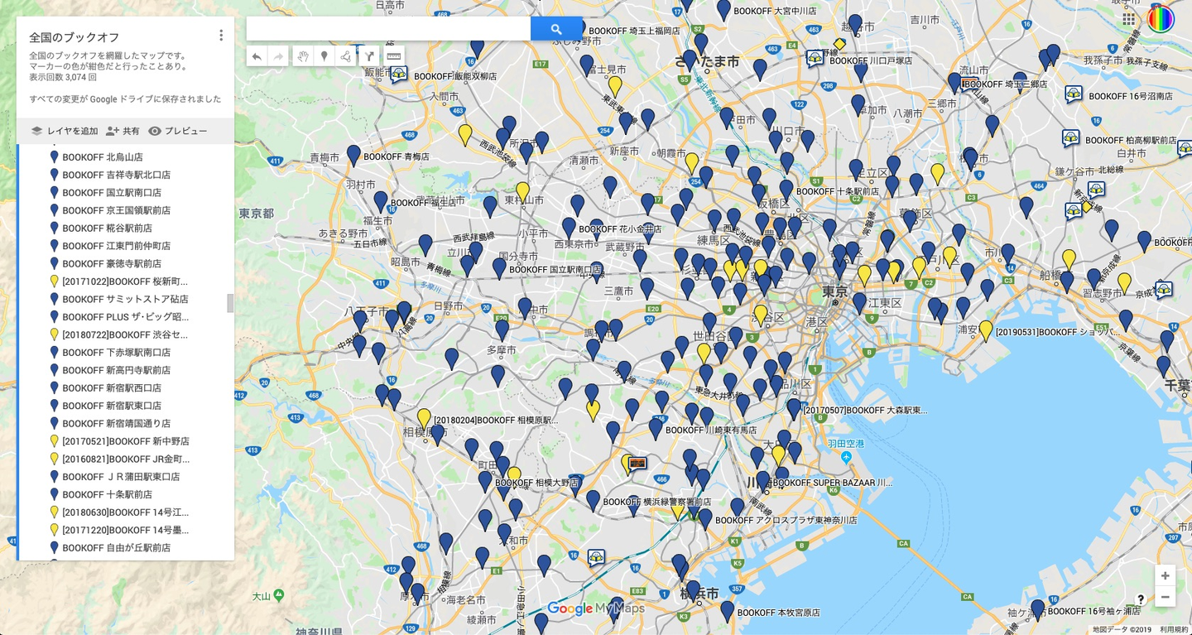The height and width of the screenshot is (635, 1192).
Task: Select the add marker tool
Action: (x=324, y=56)
